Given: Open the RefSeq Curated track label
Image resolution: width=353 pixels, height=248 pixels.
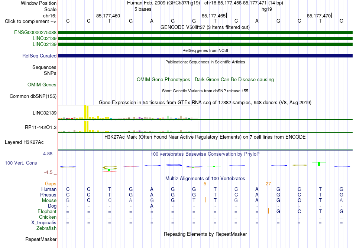Looking at the screenshot, I should pos(39,56).
